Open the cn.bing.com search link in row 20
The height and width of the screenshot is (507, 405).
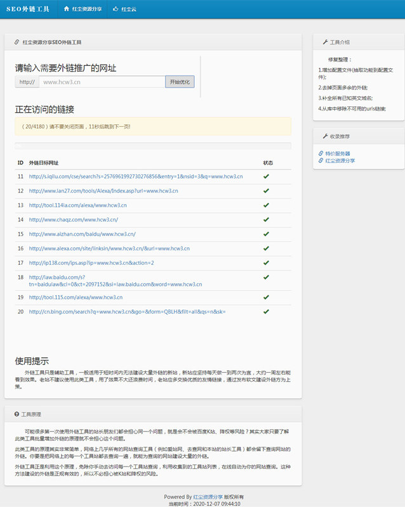128,312
